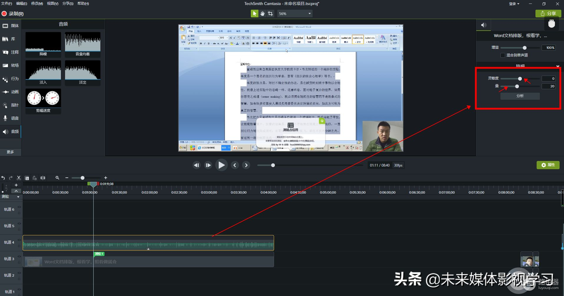
Task: Click the 灵敏度 slider handle
Action: pos(520,79)
